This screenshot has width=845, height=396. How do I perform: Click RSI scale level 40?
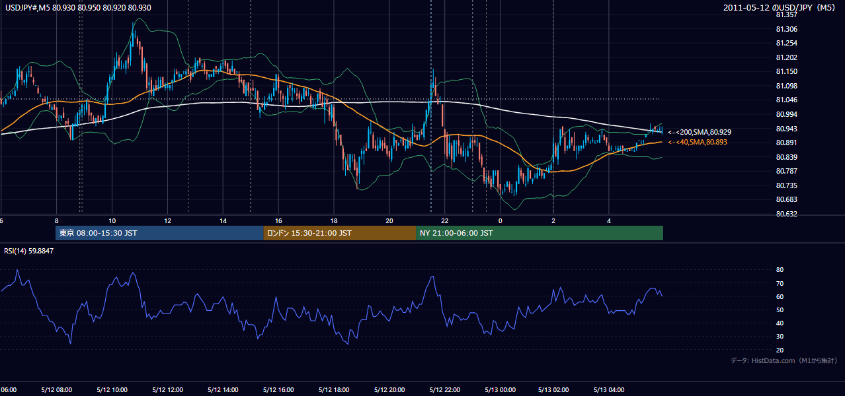pos(780,323)
